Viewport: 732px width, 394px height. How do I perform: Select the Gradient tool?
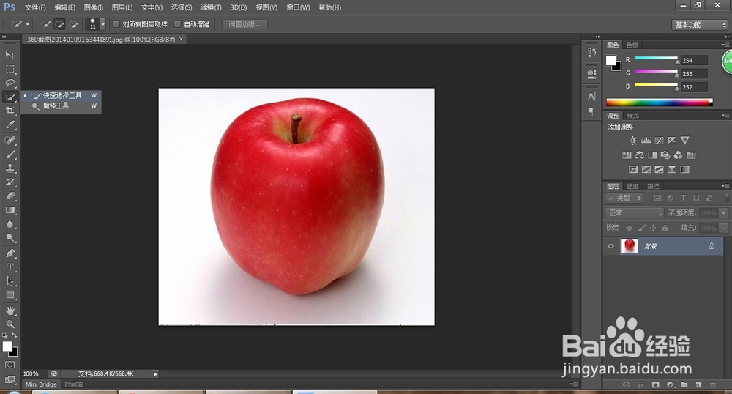(10, 210)
